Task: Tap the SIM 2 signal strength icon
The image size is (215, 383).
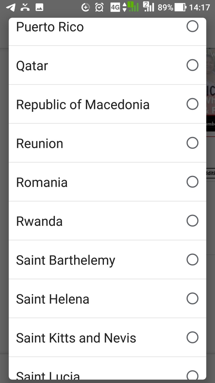Action: point(148,7)
